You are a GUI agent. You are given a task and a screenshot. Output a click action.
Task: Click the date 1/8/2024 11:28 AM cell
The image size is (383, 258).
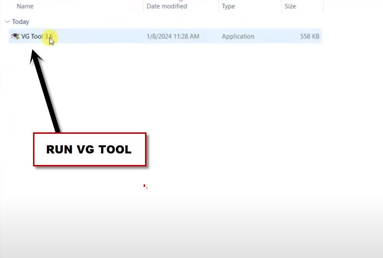pyautogui.click(x=173, y=36)
